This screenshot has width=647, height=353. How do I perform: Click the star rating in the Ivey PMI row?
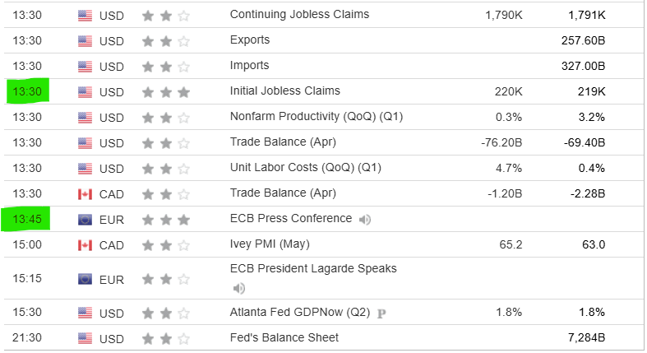pos(166,244)
